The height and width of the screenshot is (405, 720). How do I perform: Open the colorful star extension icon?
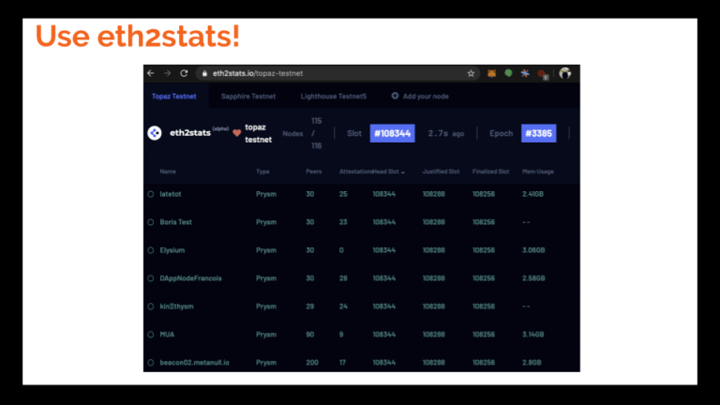[525, 73]
